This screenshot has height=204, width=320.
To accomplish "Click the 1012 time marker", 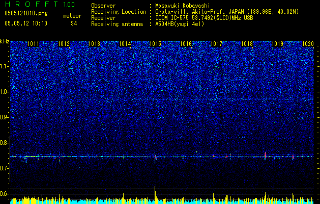I will [x=64, y=44].
